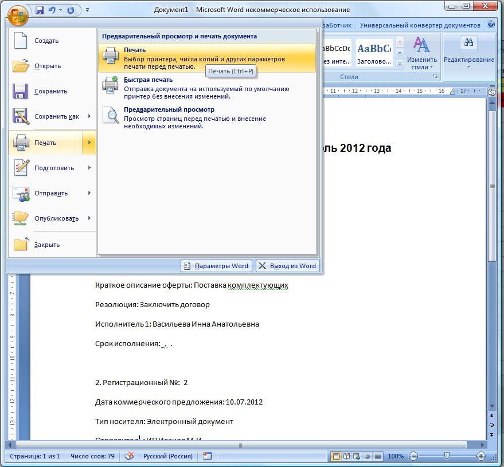Open Стили dialog launcher

pyautogui.click(x=435, y=76)
